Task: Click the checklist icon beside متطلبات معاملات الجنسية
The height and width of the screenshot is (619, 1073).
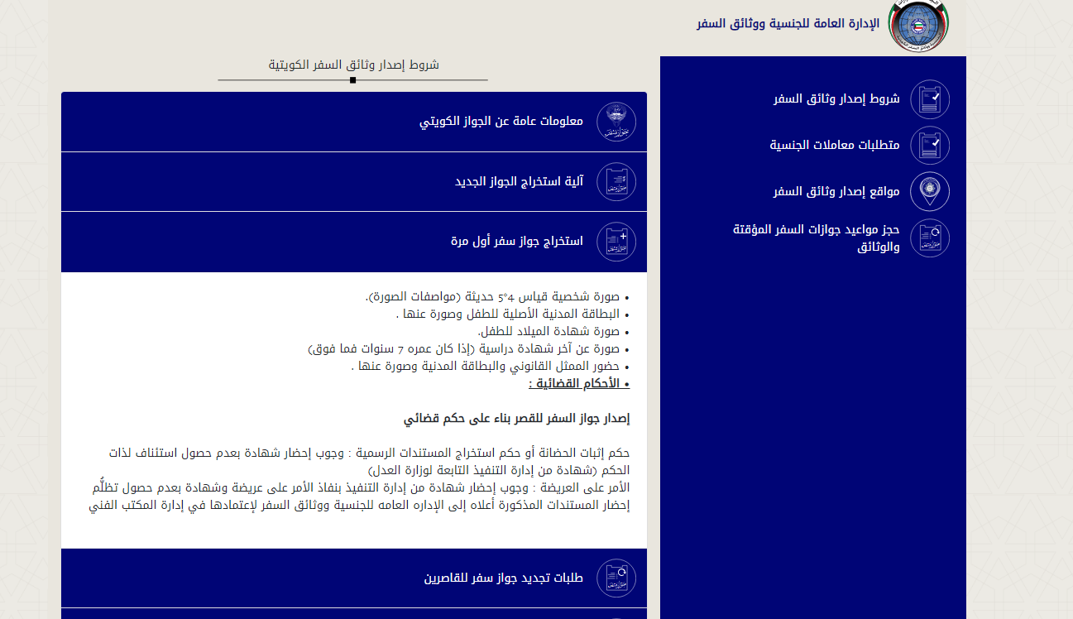Action: point(929,146)
